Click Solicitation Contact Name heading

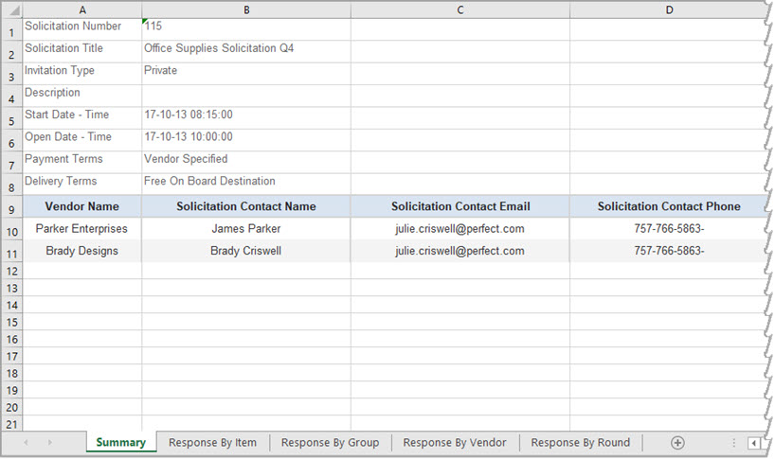[x=246, y=206]
